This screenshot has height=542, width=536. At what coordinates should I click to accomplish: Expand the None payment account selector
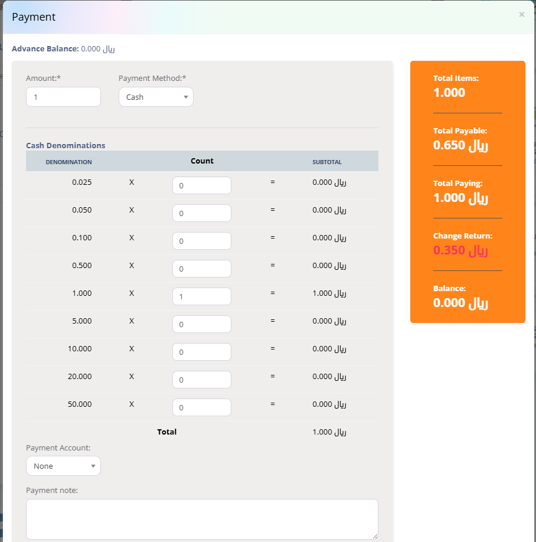[x=63, y=466]
